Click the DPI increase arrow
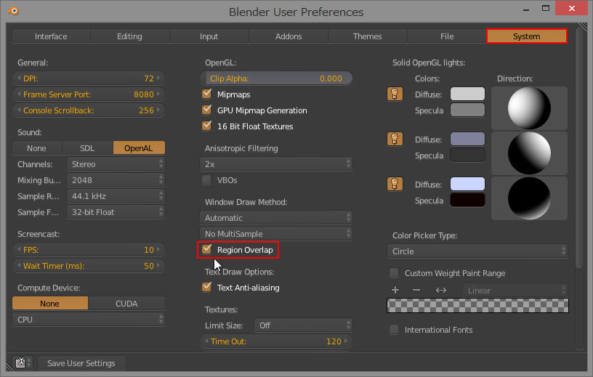The width and height of the screenshot is (593, 377). click(x=158, y=78)
